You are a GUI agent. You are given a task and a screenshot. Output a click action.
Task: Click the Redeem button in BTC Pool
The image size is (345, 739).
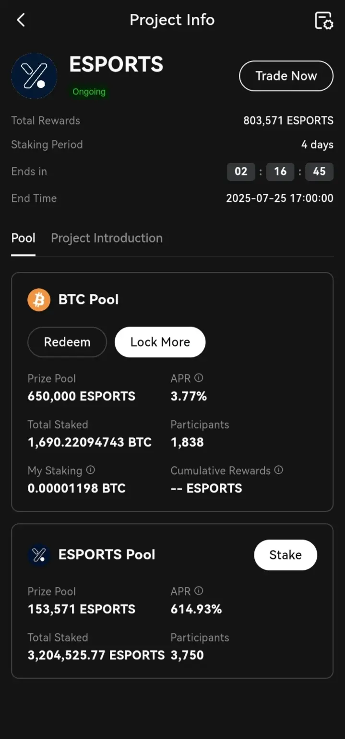(67, 342)
